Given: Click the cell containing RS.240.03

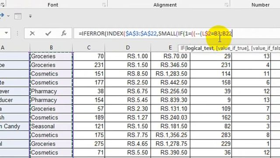Looking at the screenshot, I should 170,118.
